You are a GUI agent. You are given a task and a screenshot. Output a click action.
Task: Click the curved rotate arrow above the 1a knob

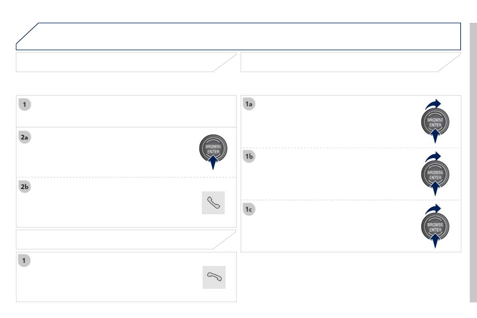coord(434,104)
